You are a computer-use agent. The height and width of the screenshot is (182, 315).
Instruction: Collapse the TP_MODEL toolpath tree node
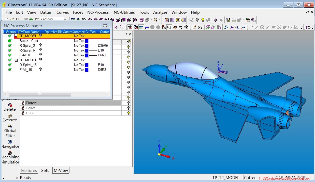[16, 36]
